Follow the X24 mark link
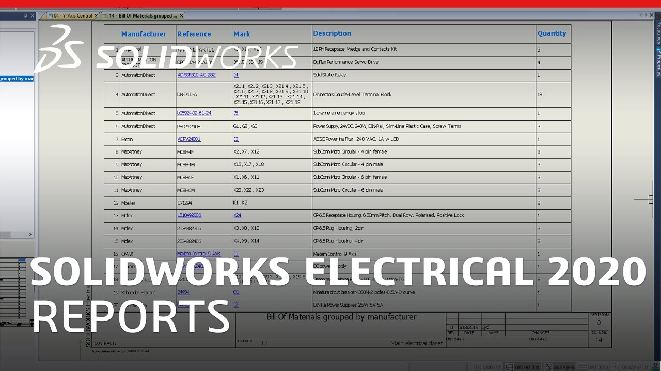 tap(237, 215)
